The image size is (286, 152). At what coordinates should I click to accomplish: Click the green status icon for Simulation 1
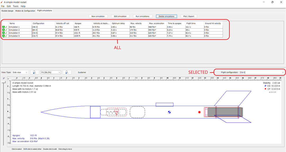click(x=3, y=27)
